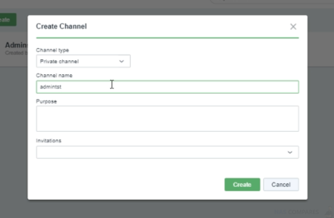Focus the Channel name field containing admintst
This screenshot has height=218, width=334.
[x=168, y=87]
